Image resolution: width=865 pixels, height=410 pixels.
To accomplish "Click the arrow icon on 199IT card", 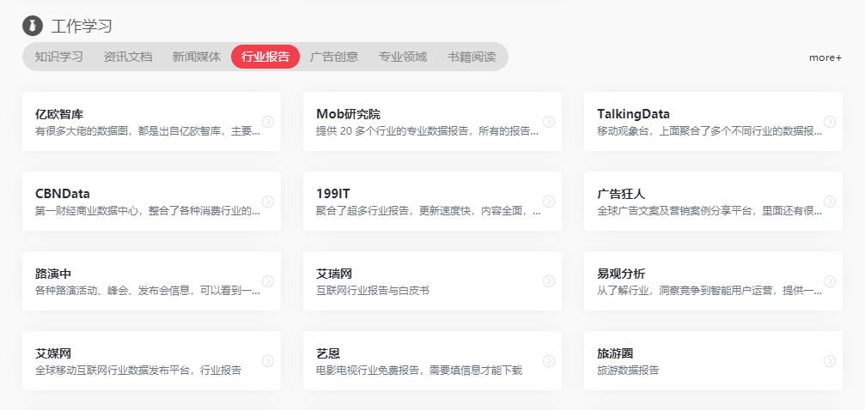I will click(549, 202).
